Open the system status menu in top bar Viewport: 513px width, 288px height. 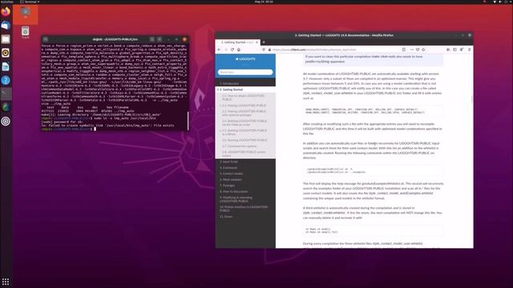(503, 2)
